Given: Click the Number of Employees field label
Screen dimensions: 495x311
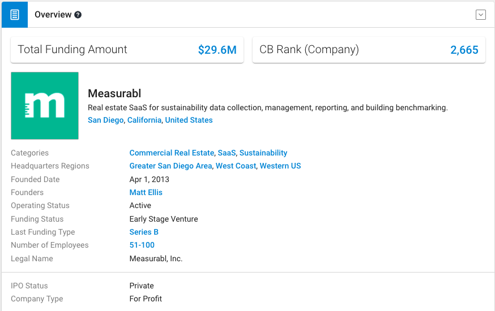Looking at the screenshot, I should pyautogui.click(x=50, y=245).
